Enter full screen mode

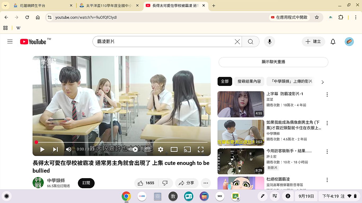coord(201,149)
